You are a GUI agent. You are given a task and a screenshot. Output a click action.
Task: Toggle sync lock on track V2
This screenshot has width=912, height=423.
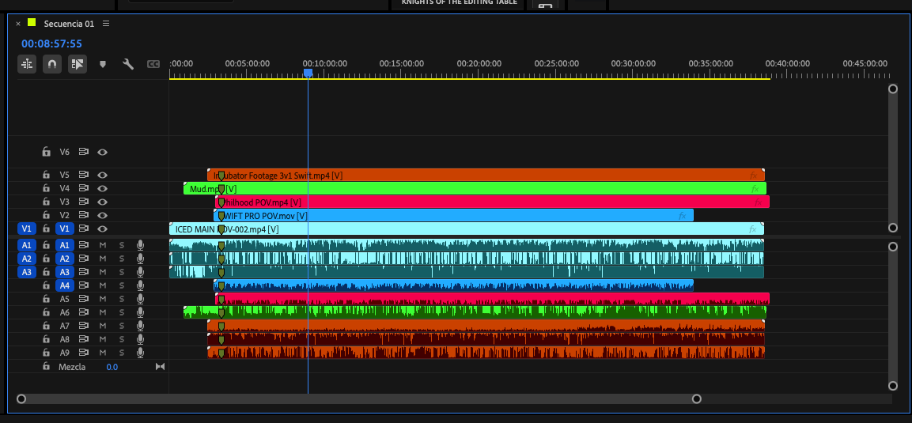(83, 215)
